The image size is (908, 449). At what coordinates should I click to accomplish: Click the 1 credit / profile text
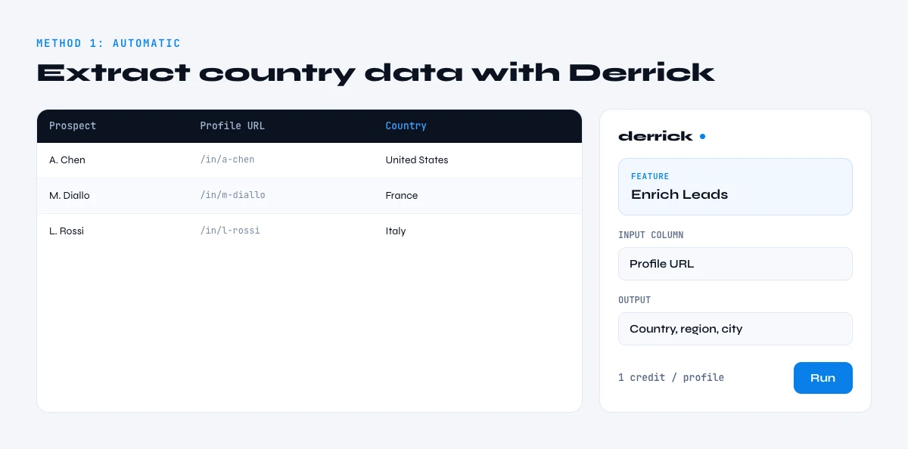pyautogui.click(x=671, y=377)
